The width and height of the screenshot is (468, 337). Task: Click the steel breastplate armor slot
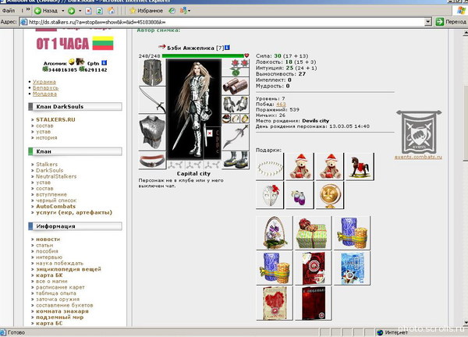click(x=152, y=133)
